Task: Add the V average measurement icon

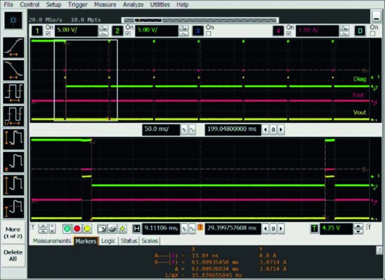Action: pyautogui.click(x=13, y=207)
